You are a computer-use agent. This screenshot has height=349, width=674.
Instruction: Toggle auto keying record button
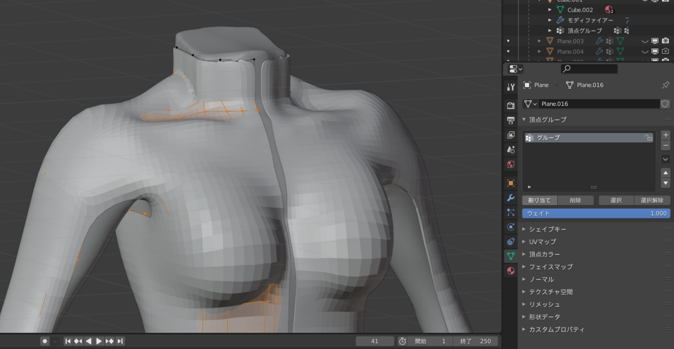click(45, 341)
